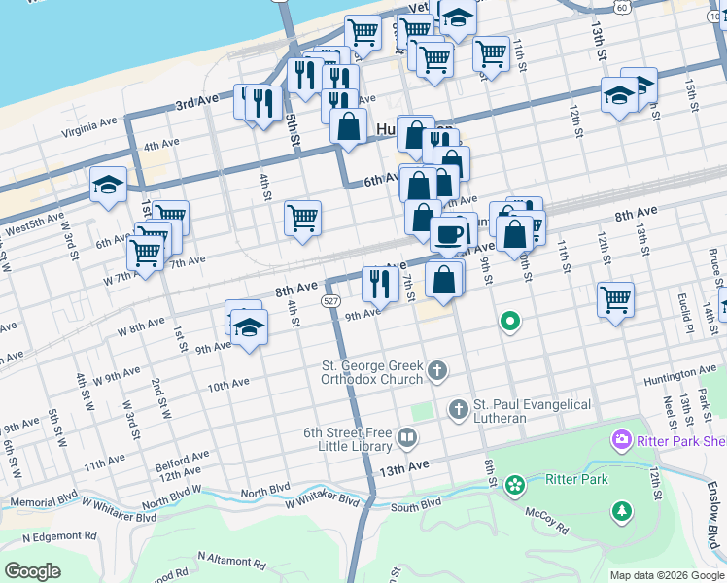Screen dimensions: 727x583
Task: Select the shopping bag marker near 10th St on 8th Ave
Action: point(515,235)
